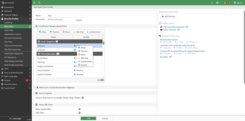Choose Disable in the action context menu
The height and width of the screenshot is (121, 245).
[85, 65]
